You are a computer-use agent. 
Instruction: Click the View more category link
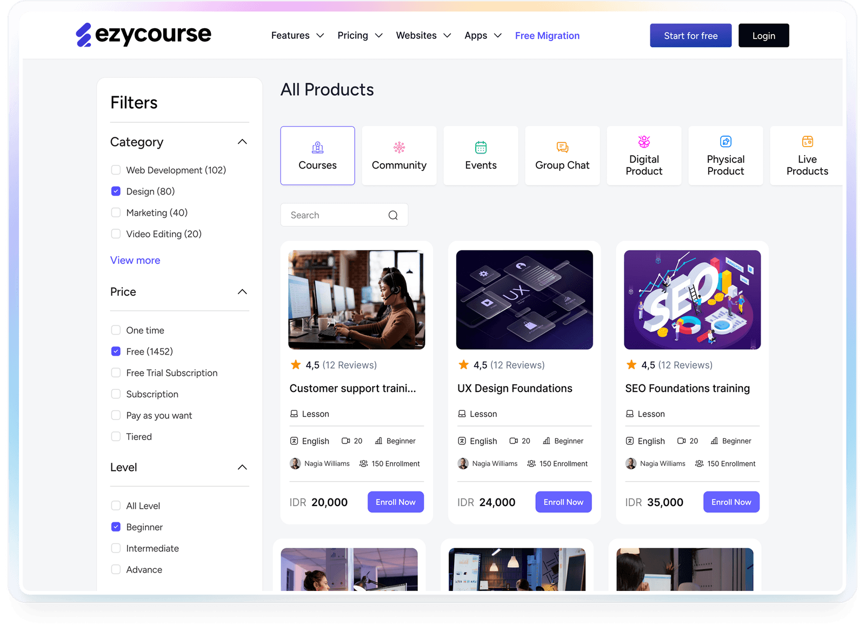[x=135, y=260]
